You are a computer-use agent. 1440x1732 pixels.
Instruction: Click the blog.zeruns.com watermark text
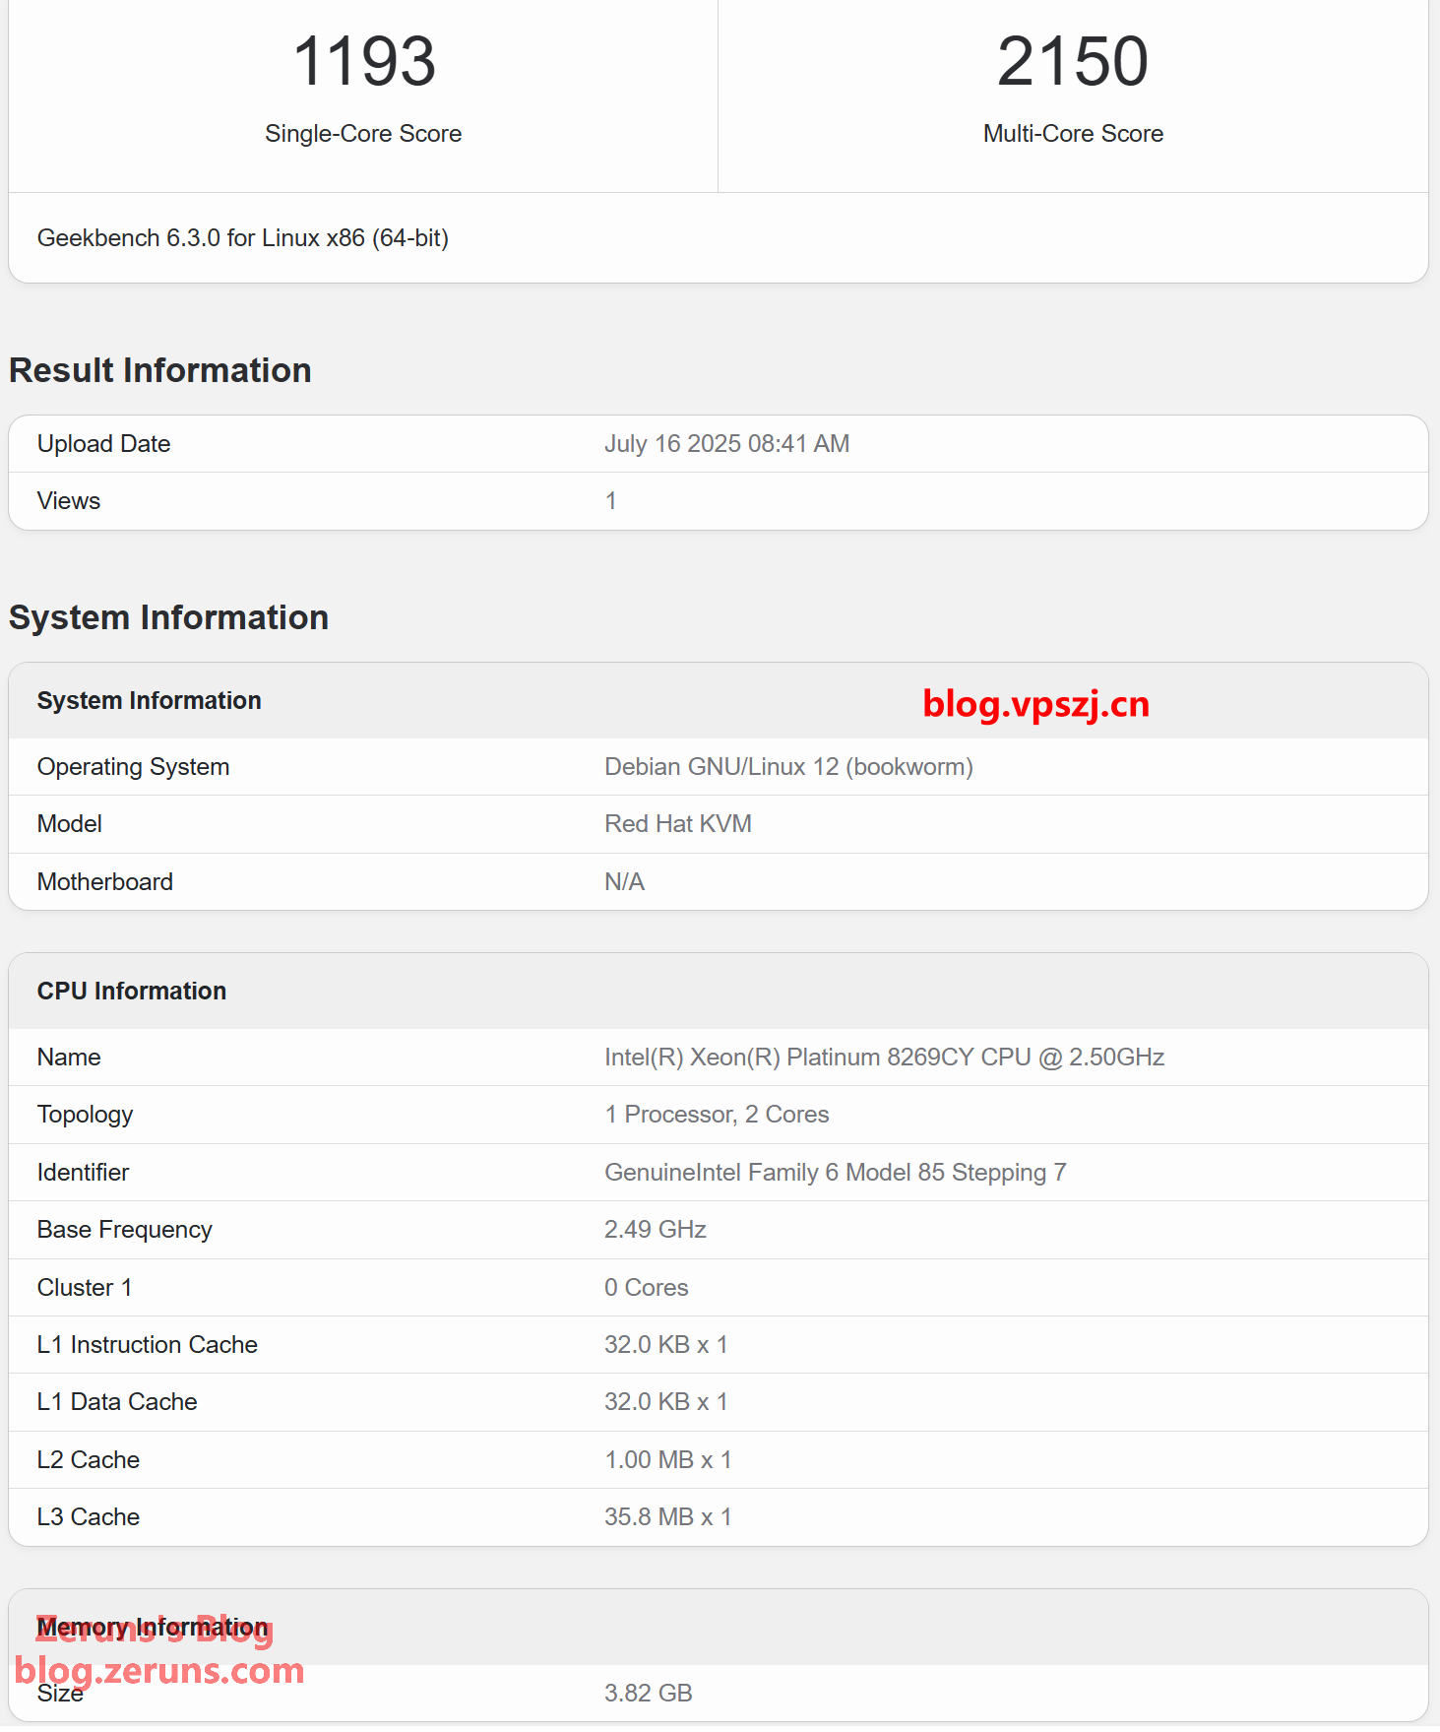[x=159, y=1671]
